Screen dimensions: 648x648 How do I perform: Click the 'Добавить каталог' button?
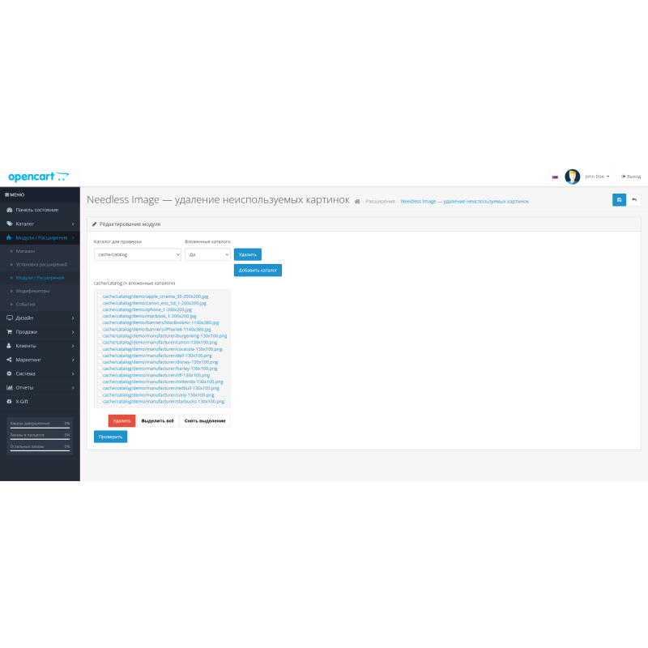click(258, 271)
